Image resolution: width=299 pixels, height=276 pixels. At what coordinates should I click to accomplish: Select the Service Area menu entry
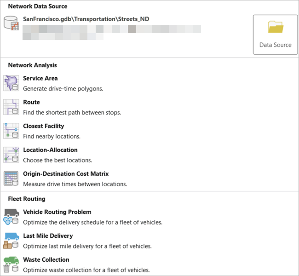click(40, 79)
